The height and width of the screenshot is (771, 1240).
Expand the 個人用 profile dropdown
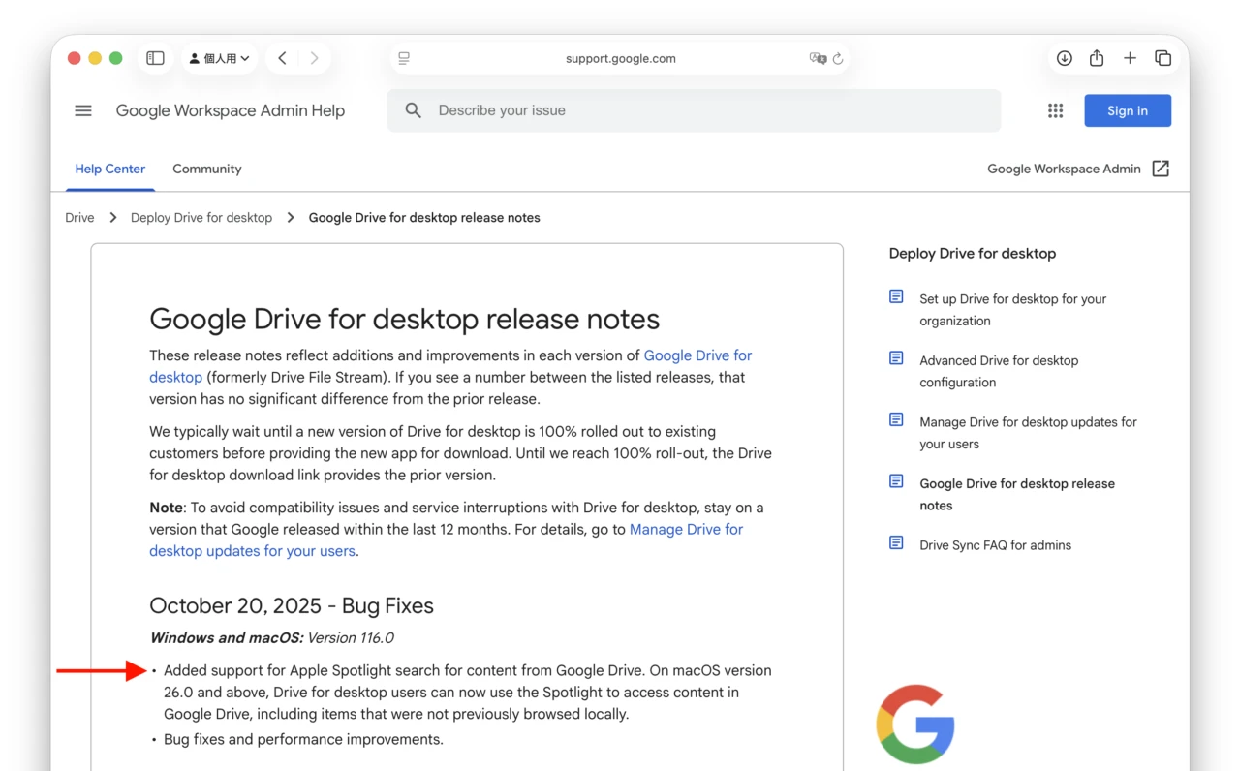coord(220,58)
